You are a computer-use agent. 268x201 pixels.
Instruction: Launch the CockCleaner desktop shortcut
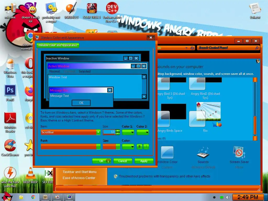point(10,148)
